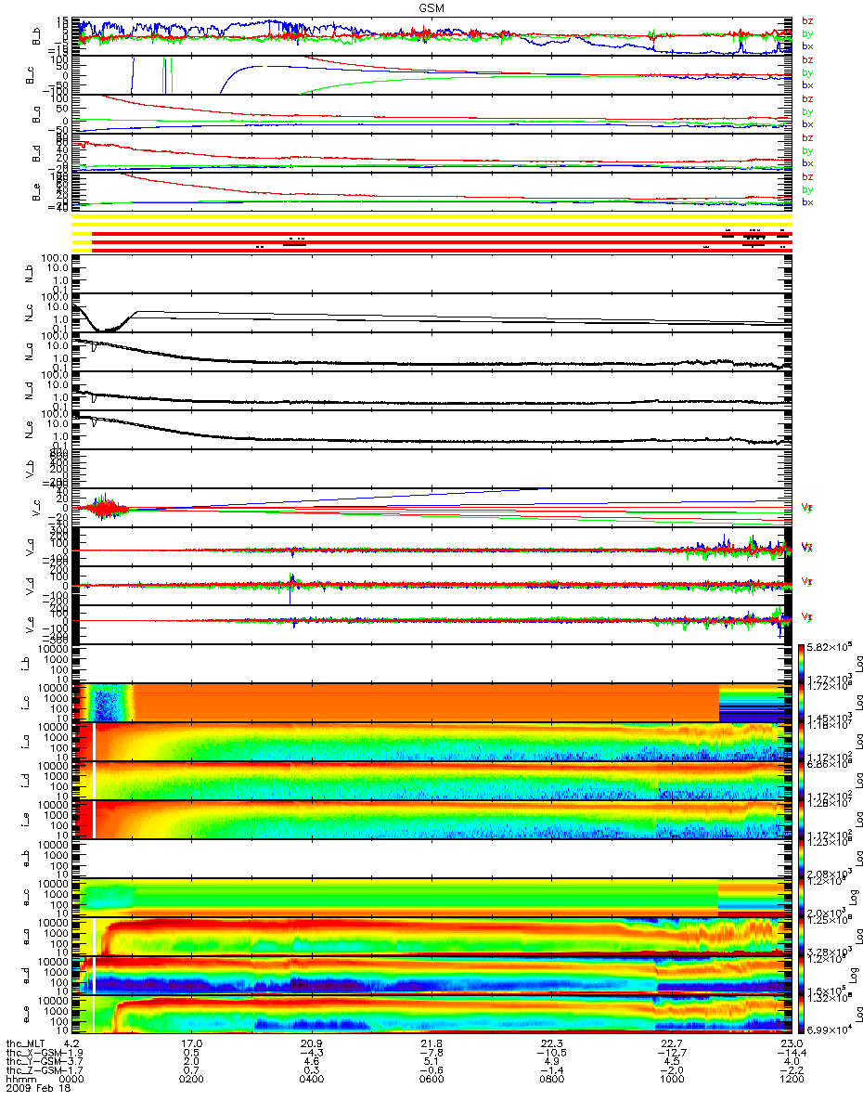The image size is (863, 1114).
Task: Click inside the e_a electron spectrogram panel
Action: 431,936
